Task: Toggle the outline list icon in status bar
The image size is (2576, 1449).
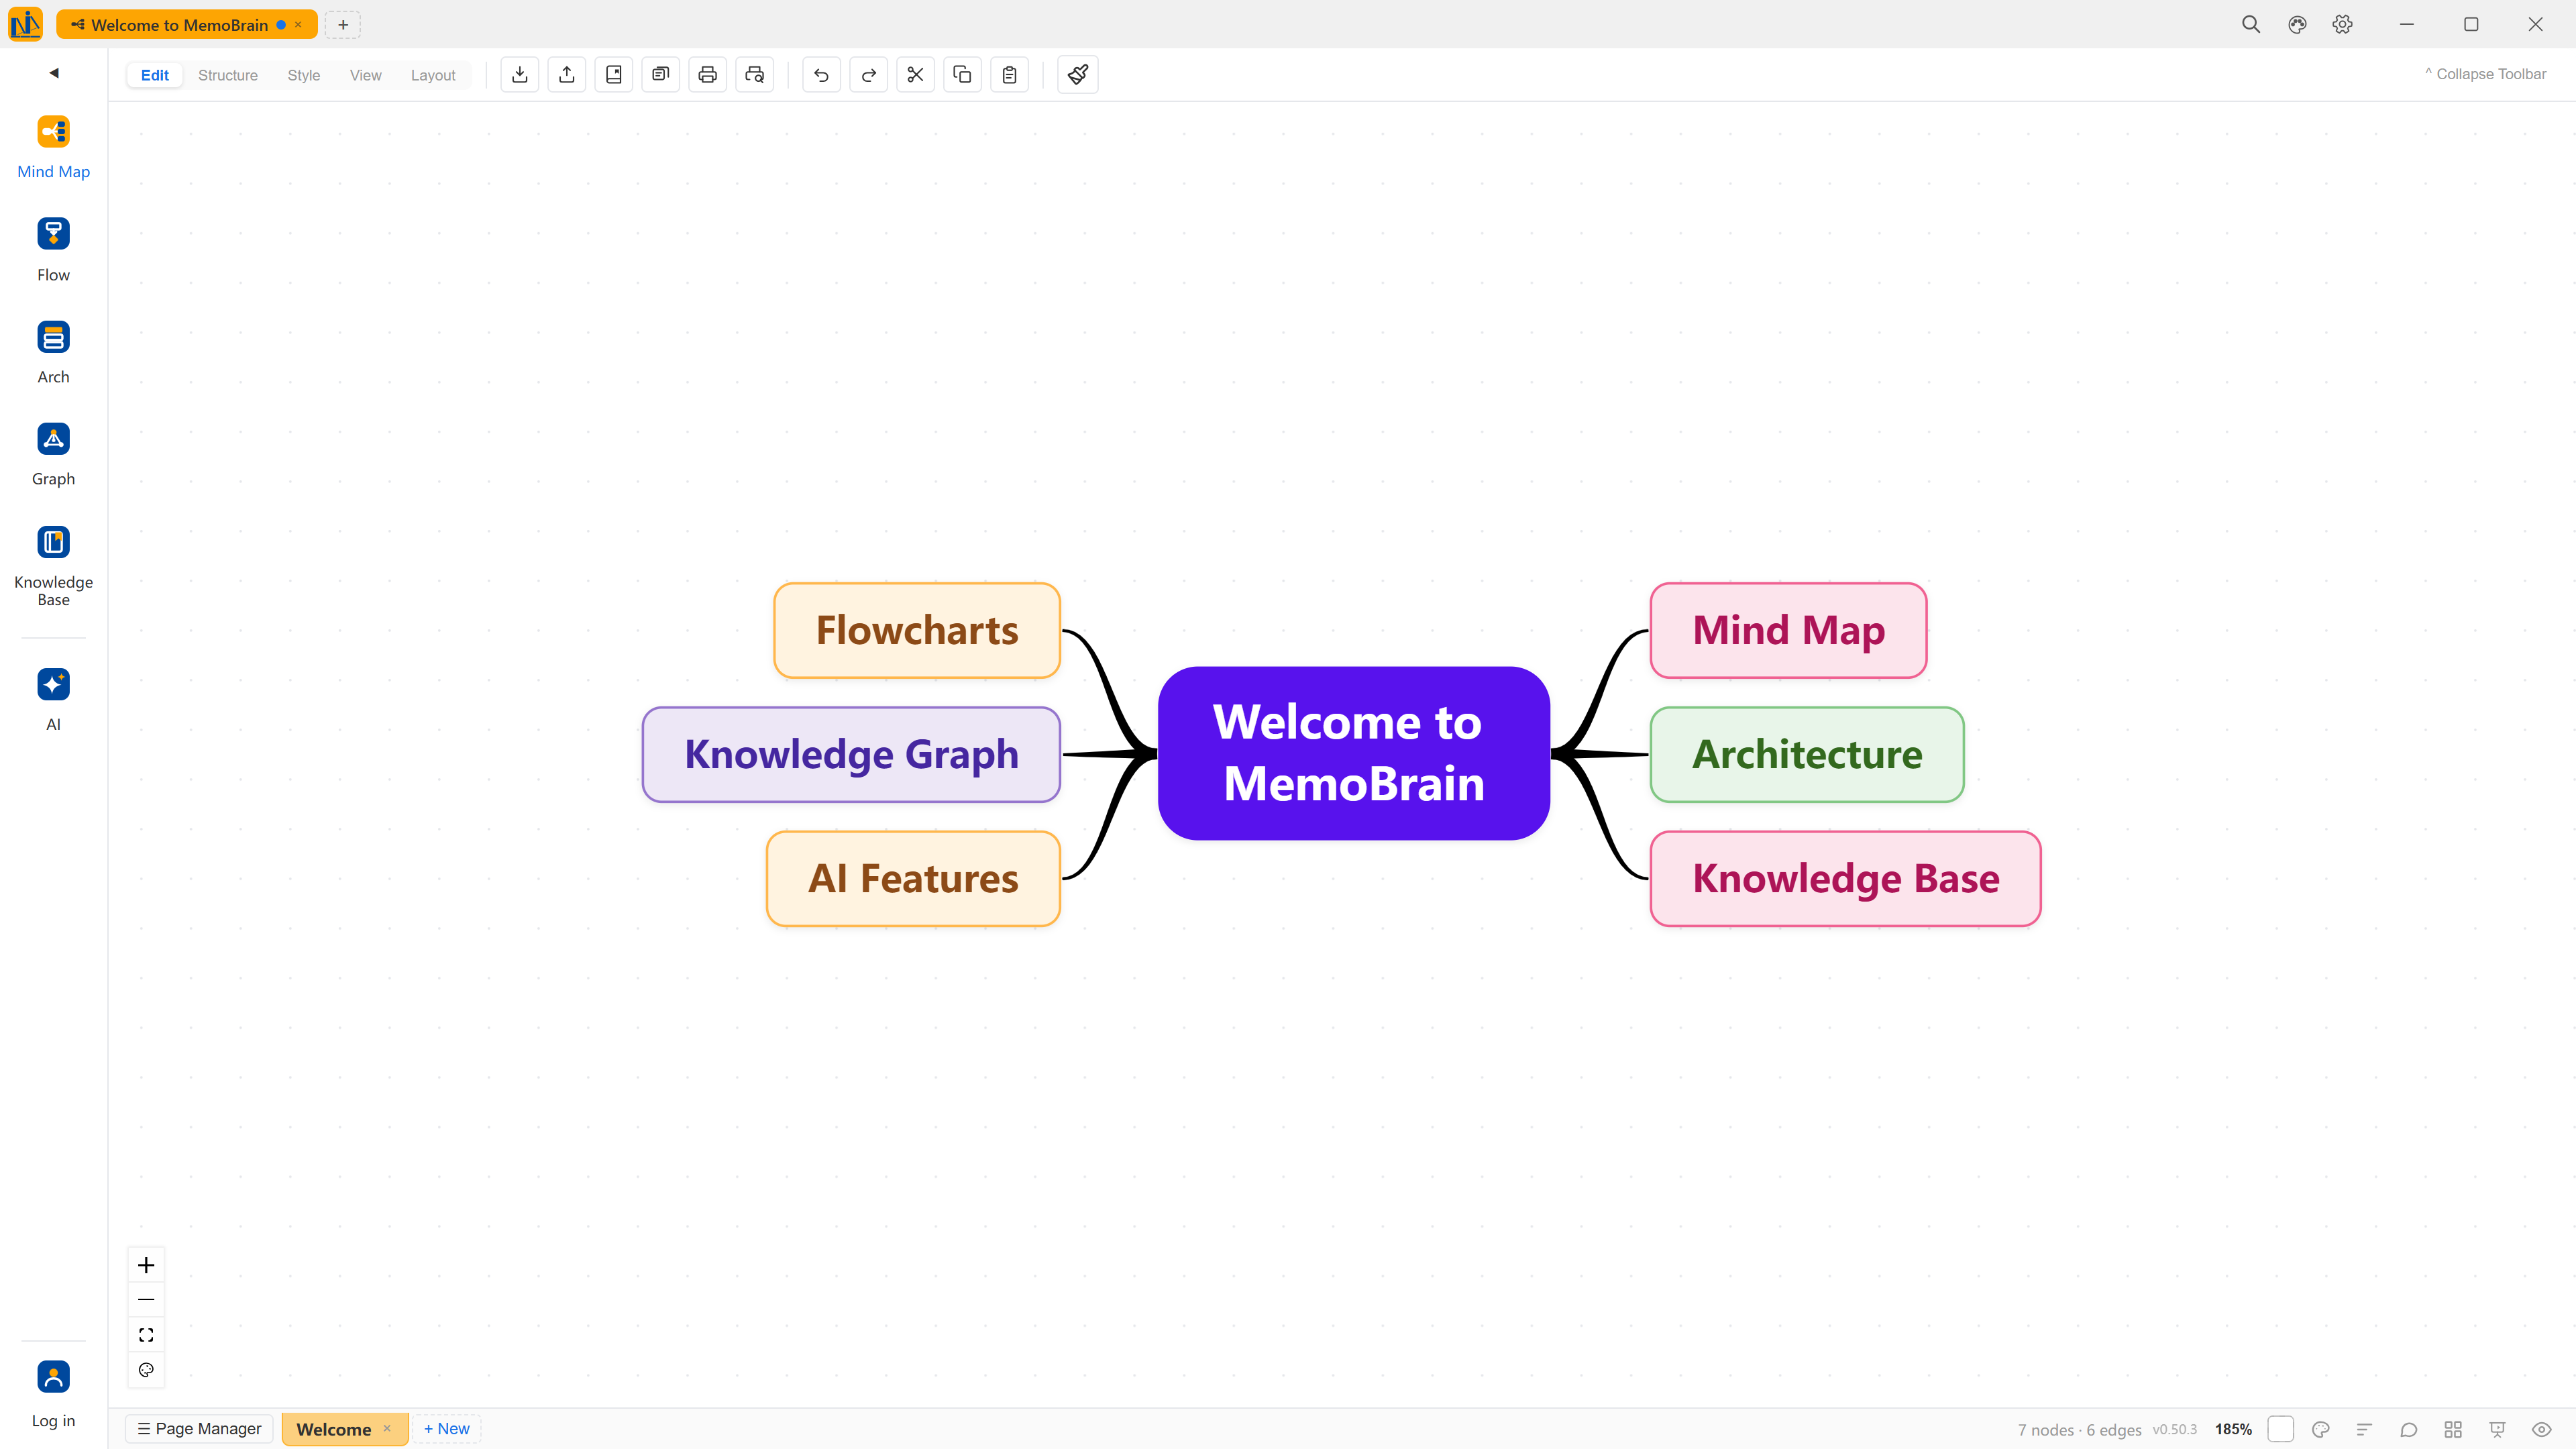Action: pos(2365,1429)
